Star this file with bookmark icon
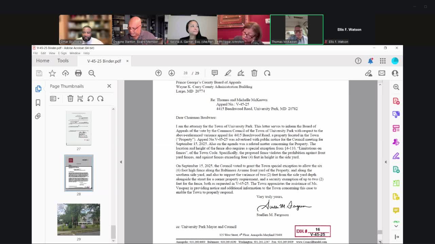The width and height of the screenshot is (435, 244). 52,73
